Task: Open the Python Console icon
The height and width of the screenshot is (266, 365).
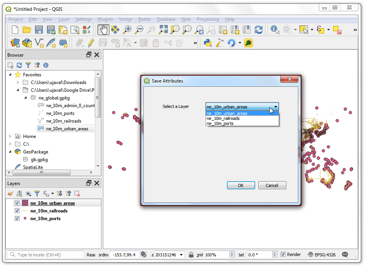Action: click(208, 43)
